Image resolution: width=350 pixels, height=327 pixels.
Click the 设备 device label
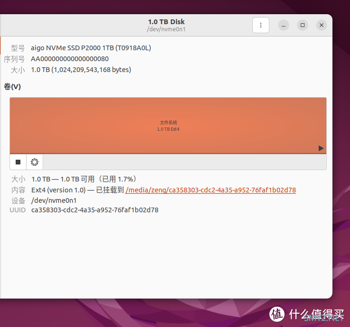[x=18, y=201]
